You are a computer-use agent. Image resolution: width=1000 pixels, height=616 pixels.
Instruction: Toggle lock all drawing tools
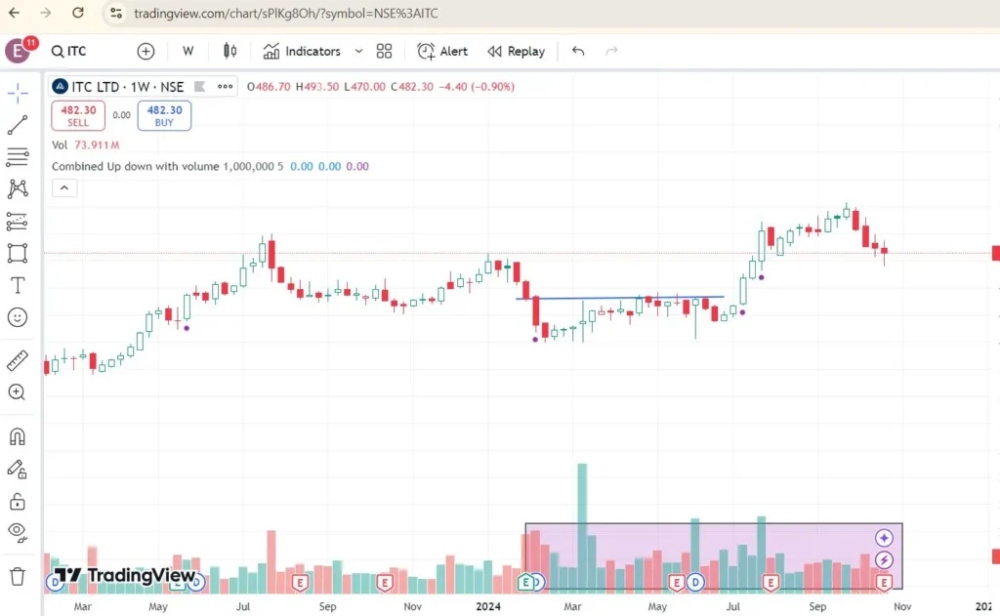[x=18, y=502]
